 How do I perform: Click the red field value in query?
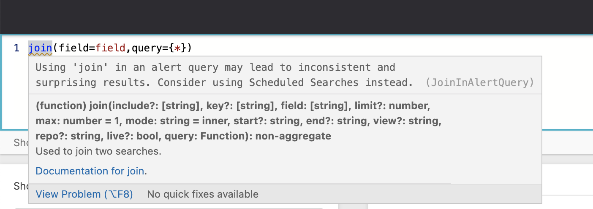pos(111,48)
